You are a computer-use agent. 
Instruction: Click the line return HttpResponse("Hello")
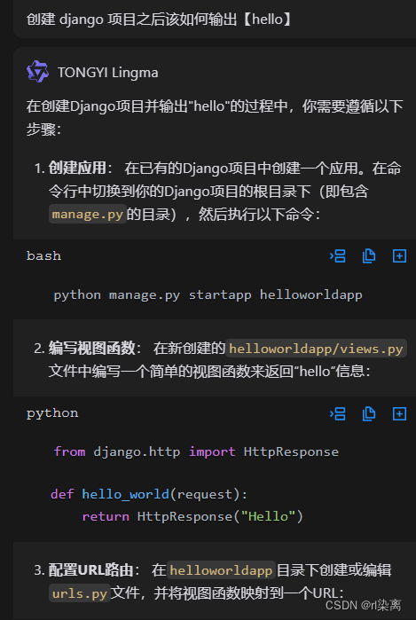(192, 516)
